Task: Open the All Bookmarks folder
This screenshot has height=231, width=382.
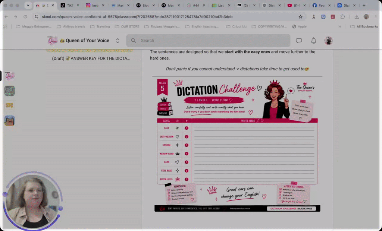Action: coord(364,26)
